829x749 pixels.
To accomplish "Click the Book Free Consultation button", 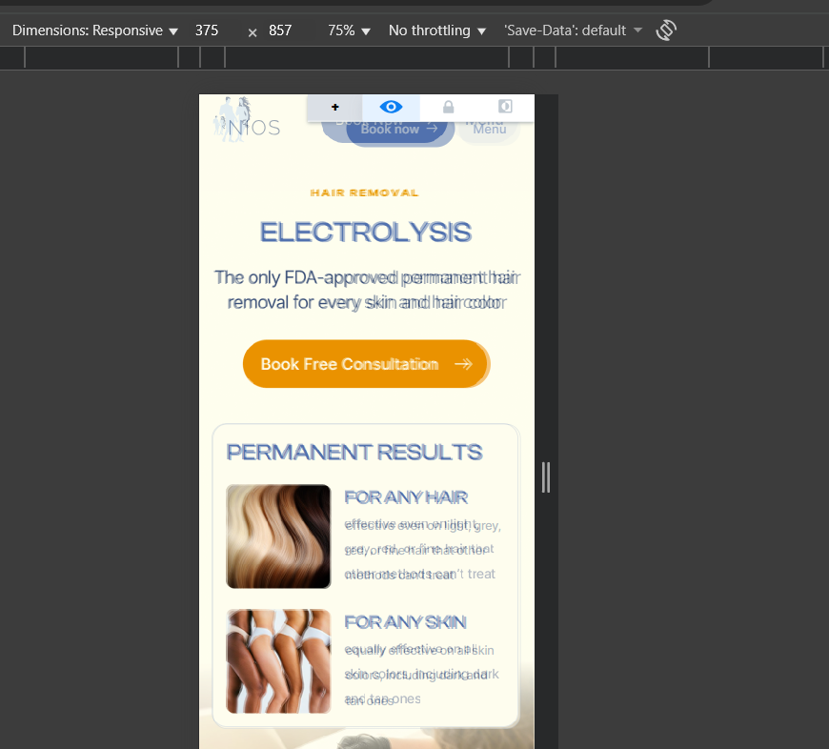I will coord(366,364).
